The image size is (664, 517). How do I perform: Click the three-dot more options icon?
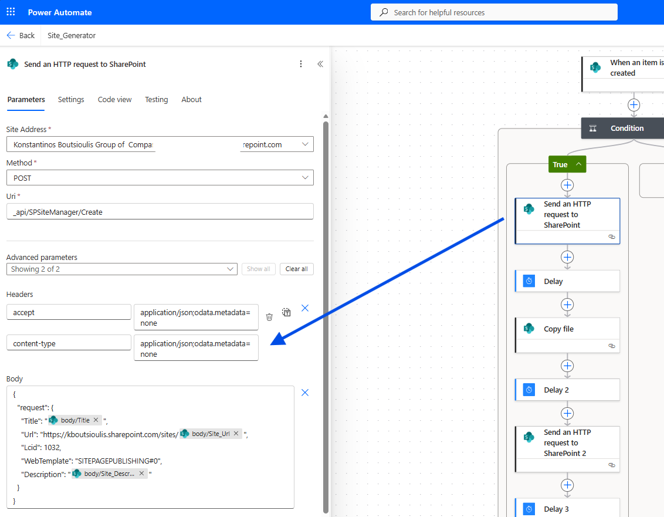tap(301, 64)
